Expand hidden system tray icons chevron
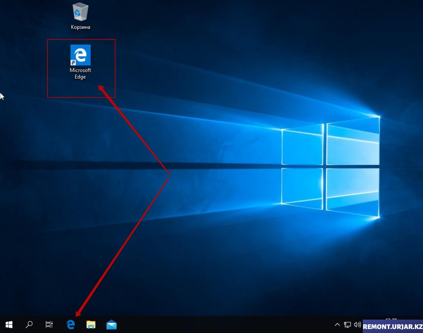This screenshot has width=423, height=333. coord(337,325)
